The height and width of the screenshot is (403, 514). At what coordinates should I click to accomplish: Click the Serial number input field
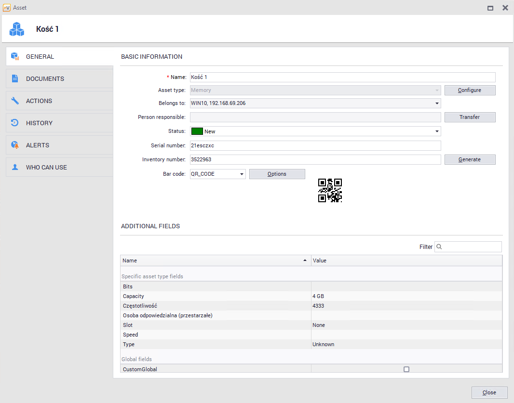click(x=315, y=145)
